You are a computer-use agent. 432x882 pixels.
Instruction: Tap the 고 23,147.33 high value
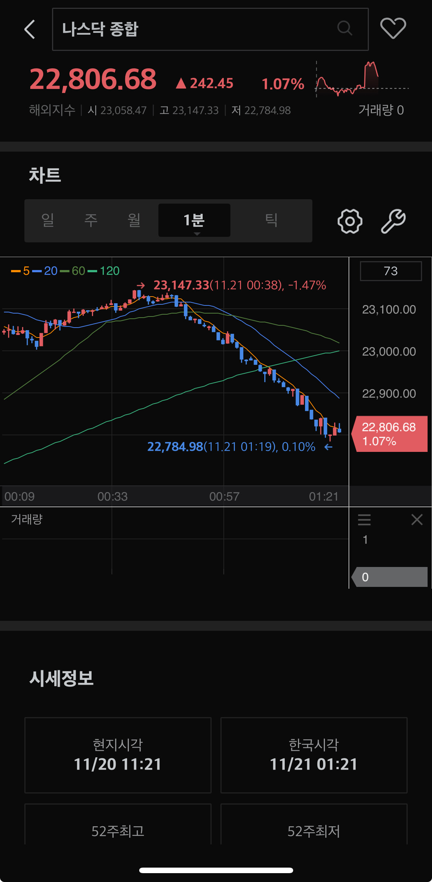point(189,110)
